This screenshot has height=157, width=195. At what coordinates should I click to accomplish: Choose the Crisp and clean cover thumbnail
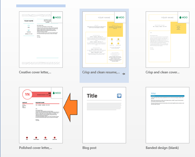167,39
